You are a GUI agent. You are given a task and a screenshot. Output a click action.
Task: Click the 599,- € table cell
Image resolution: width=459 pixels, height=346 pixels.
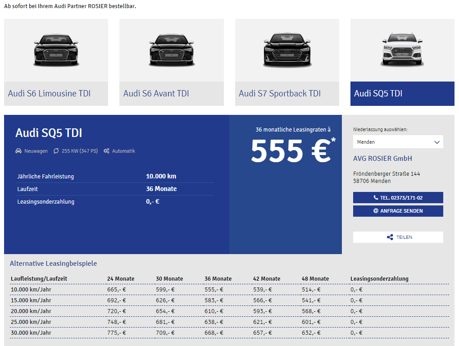tap(165, 290)
